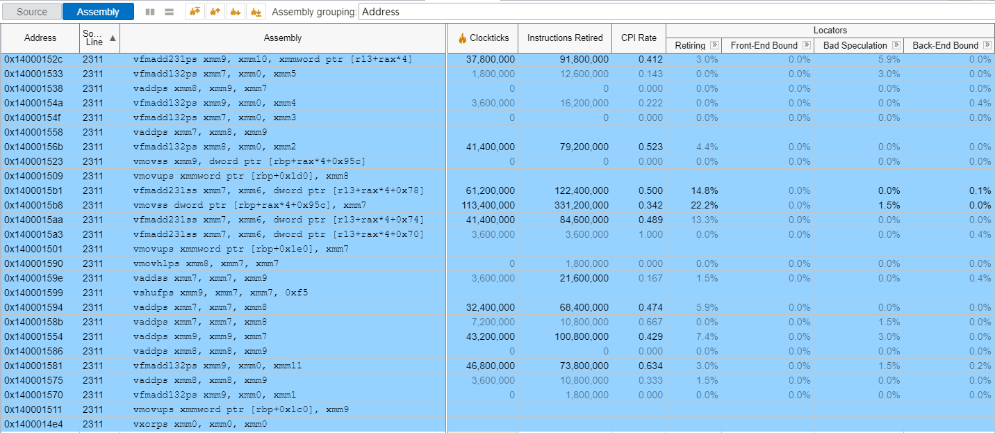
Task: Click retiring value 22.2%
Action: 705,206
